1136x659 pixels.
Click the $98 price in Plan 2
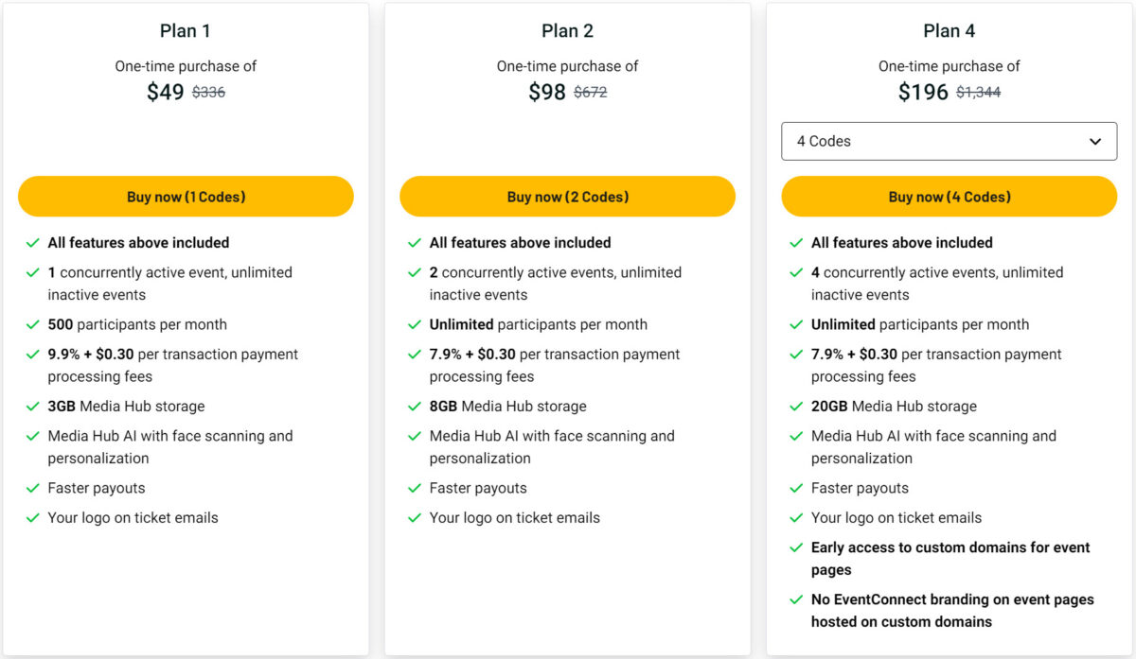(548, 92)
